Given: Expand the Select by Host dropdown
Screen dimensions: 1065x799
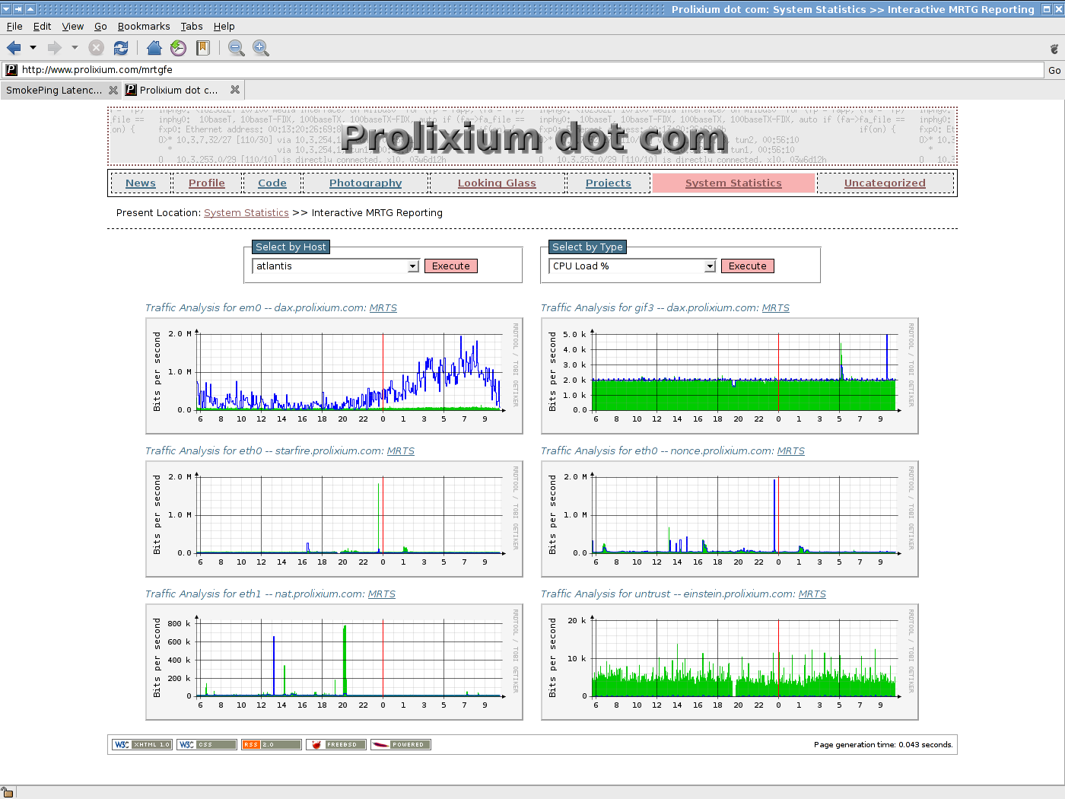Looking at the screenshot, I should pos(335,266).
